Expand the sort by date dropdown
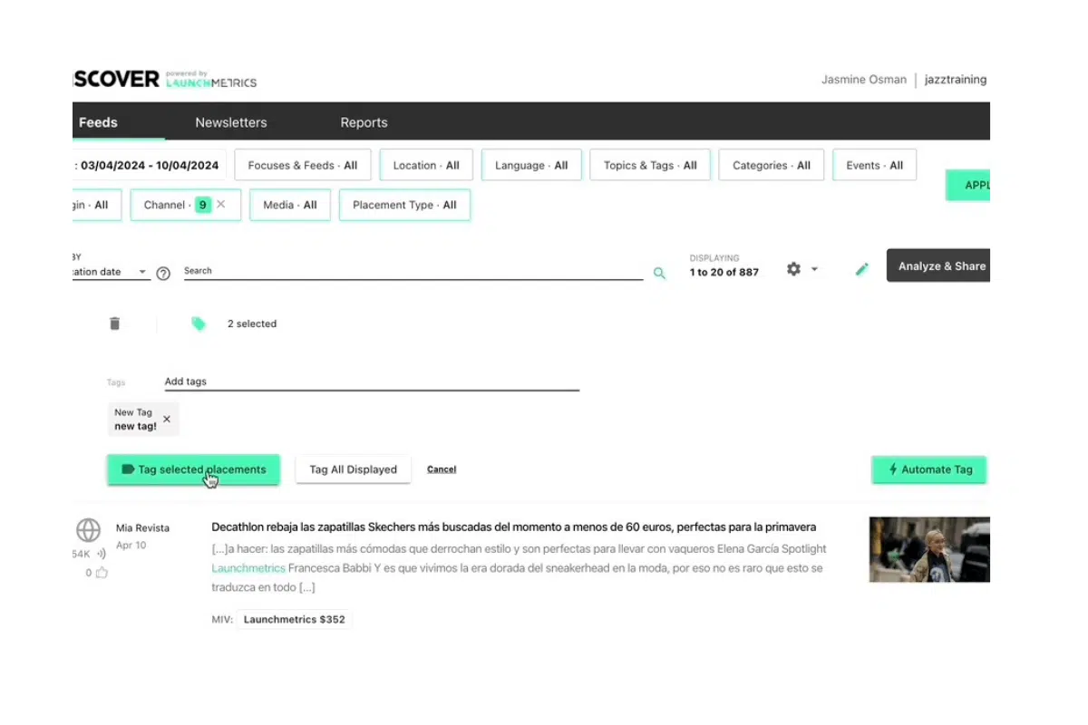Viewport: 1088px width, 725px height. pyautogui.click(x=142, y=272)
